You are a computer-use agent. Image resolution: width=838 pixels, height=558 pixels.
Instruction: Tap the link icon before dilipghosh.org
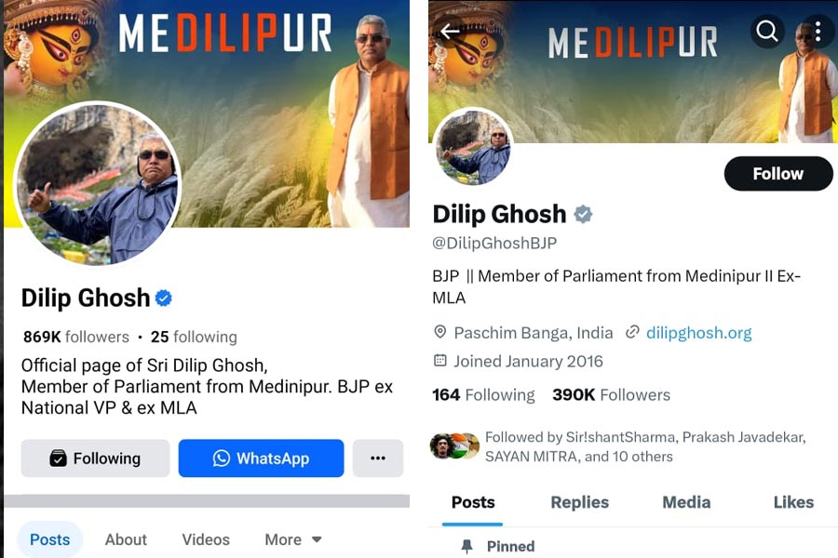tap(632, 332)
